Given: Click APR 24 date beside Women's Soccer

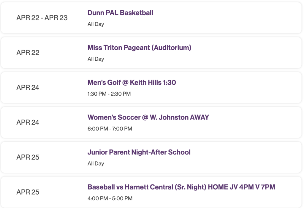Looking at the screenshot, I should point(28,122).
